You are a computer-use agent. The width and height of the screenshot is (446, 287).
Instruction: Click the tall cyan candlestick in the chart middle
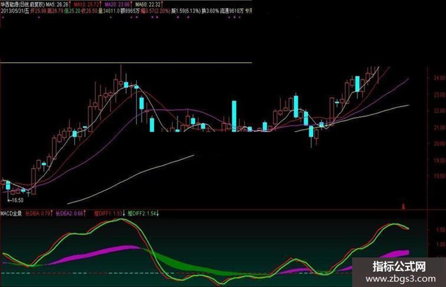pos(234,116)
